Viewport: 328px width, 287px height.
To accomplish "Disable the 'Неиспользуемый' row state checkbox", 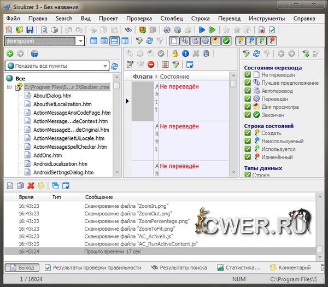I will 248,140.
